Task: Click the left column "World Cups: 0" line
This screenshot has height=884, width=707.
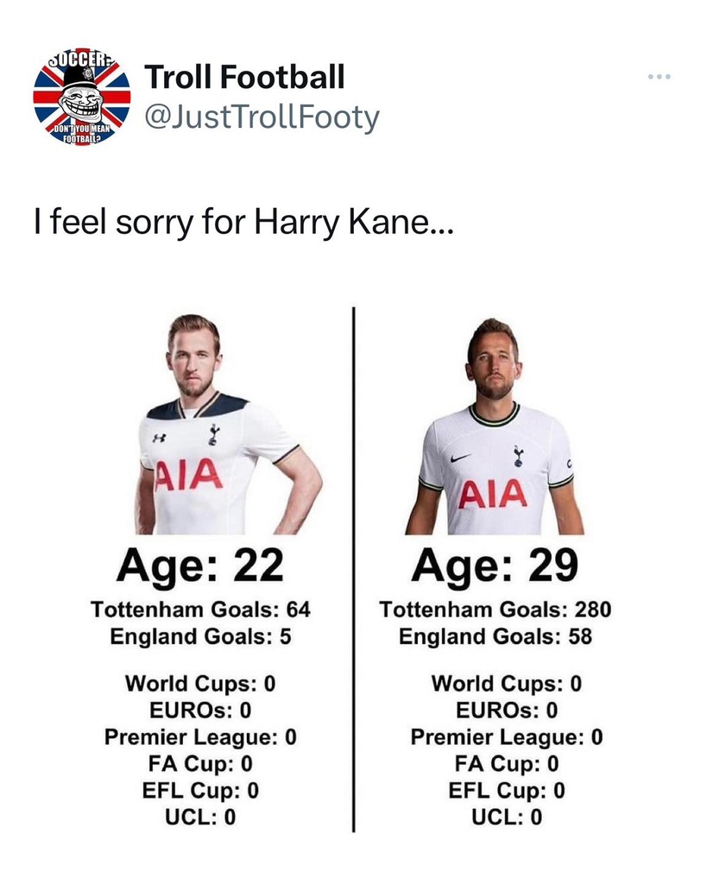Action: click(x=200, y=684)
